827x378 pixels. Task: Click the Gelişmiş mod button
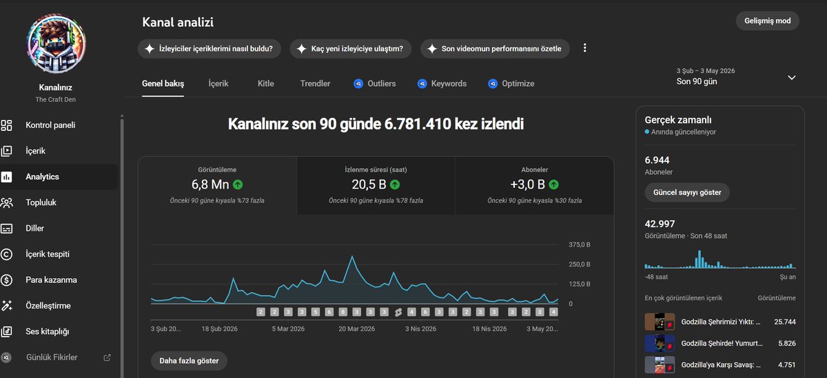[768, 21]
